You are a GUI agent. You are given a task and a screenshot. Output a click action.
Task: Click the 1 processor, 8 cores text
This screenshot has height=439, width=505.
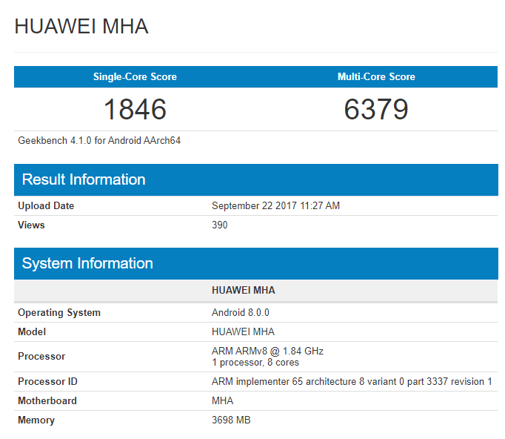pyautogui.click(x=255, y=362)
